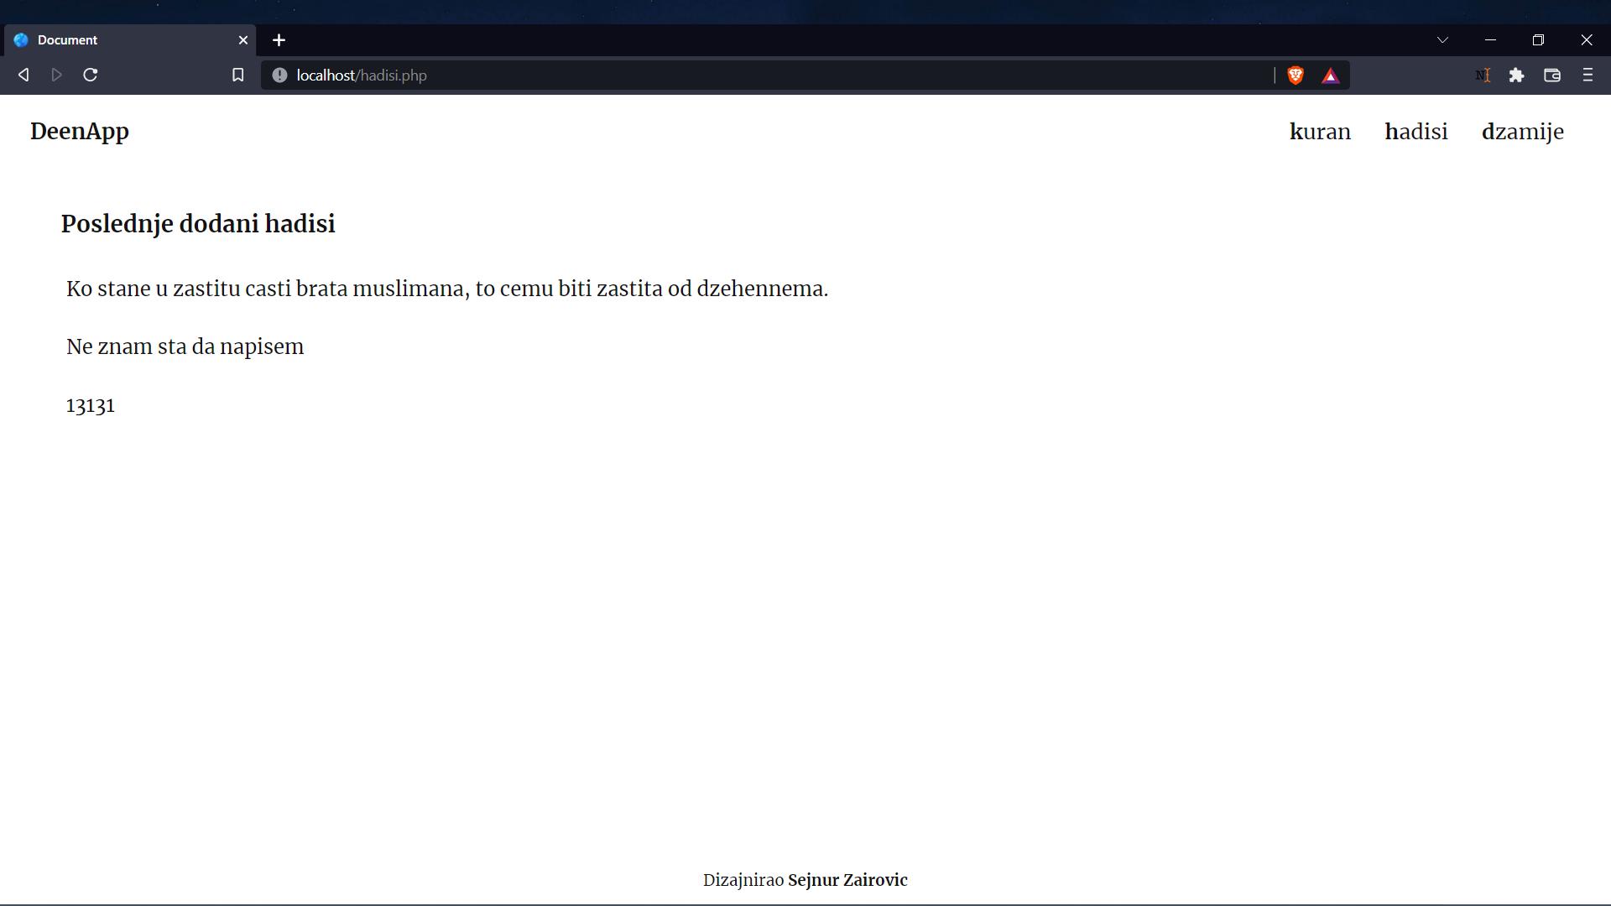The image size is (1611, 906).
Task: Click the DeenApp logo
Action: 80,133
